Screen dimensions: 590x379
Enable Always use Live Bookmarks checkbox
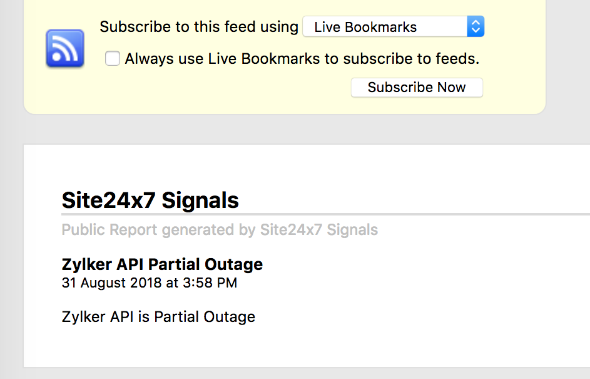coord(113,59)
